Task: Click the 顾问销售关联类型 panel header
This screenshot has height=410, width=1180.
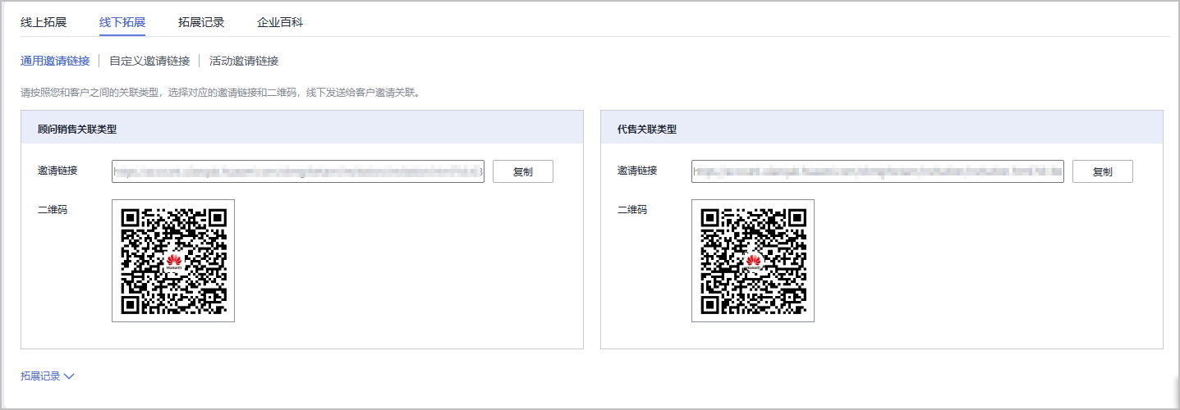Action: [302, 128]
